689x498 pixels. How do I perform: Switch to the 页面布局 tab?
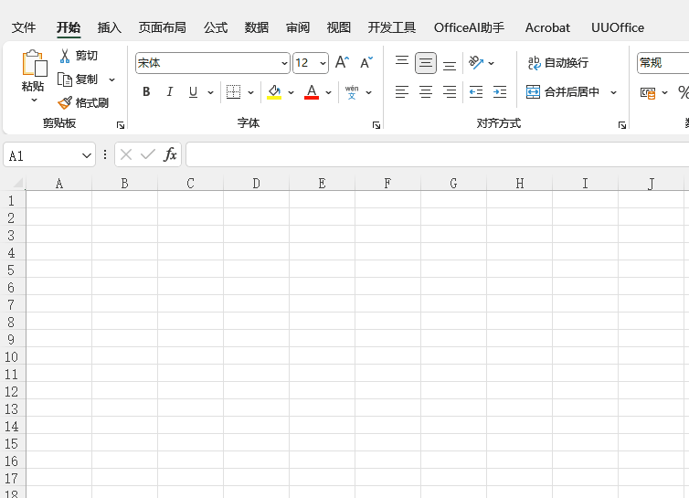tap(162, 27)
